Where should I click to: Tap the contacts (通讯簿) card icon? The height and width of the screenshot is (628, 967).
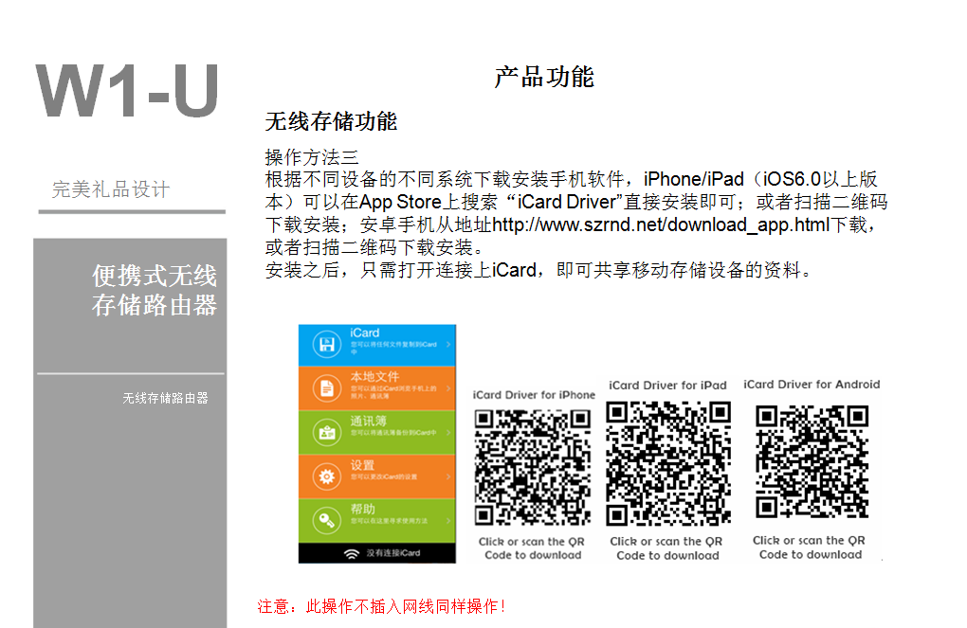327,433
